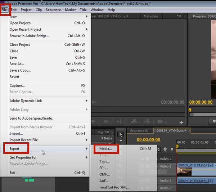Click the timeline playhead timecode field
Image resolution: width=216 pixels, height=192 pixels.
148,139
